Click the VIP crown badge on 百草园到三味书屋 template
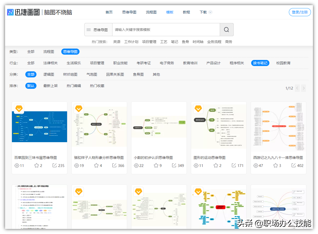Image resolution: width=318 pixels, height=234 pixels. click(x=19, y=109)
